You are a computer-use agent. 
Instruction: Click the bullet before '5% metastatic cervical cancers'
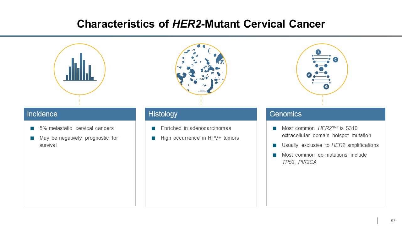32,128
